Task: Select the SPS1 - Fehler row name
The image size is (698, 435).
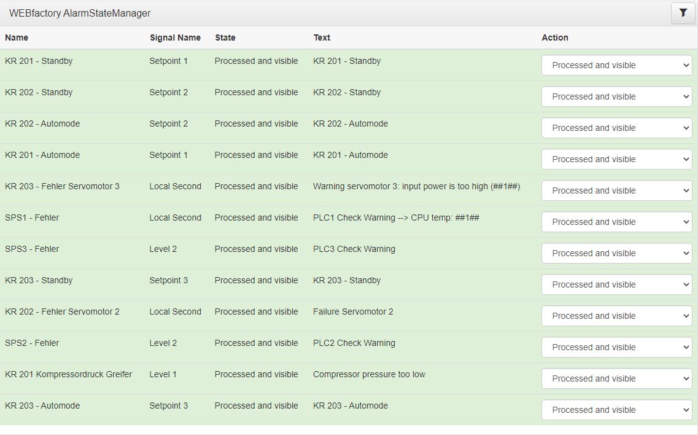Action: click(x=32, y=217)
